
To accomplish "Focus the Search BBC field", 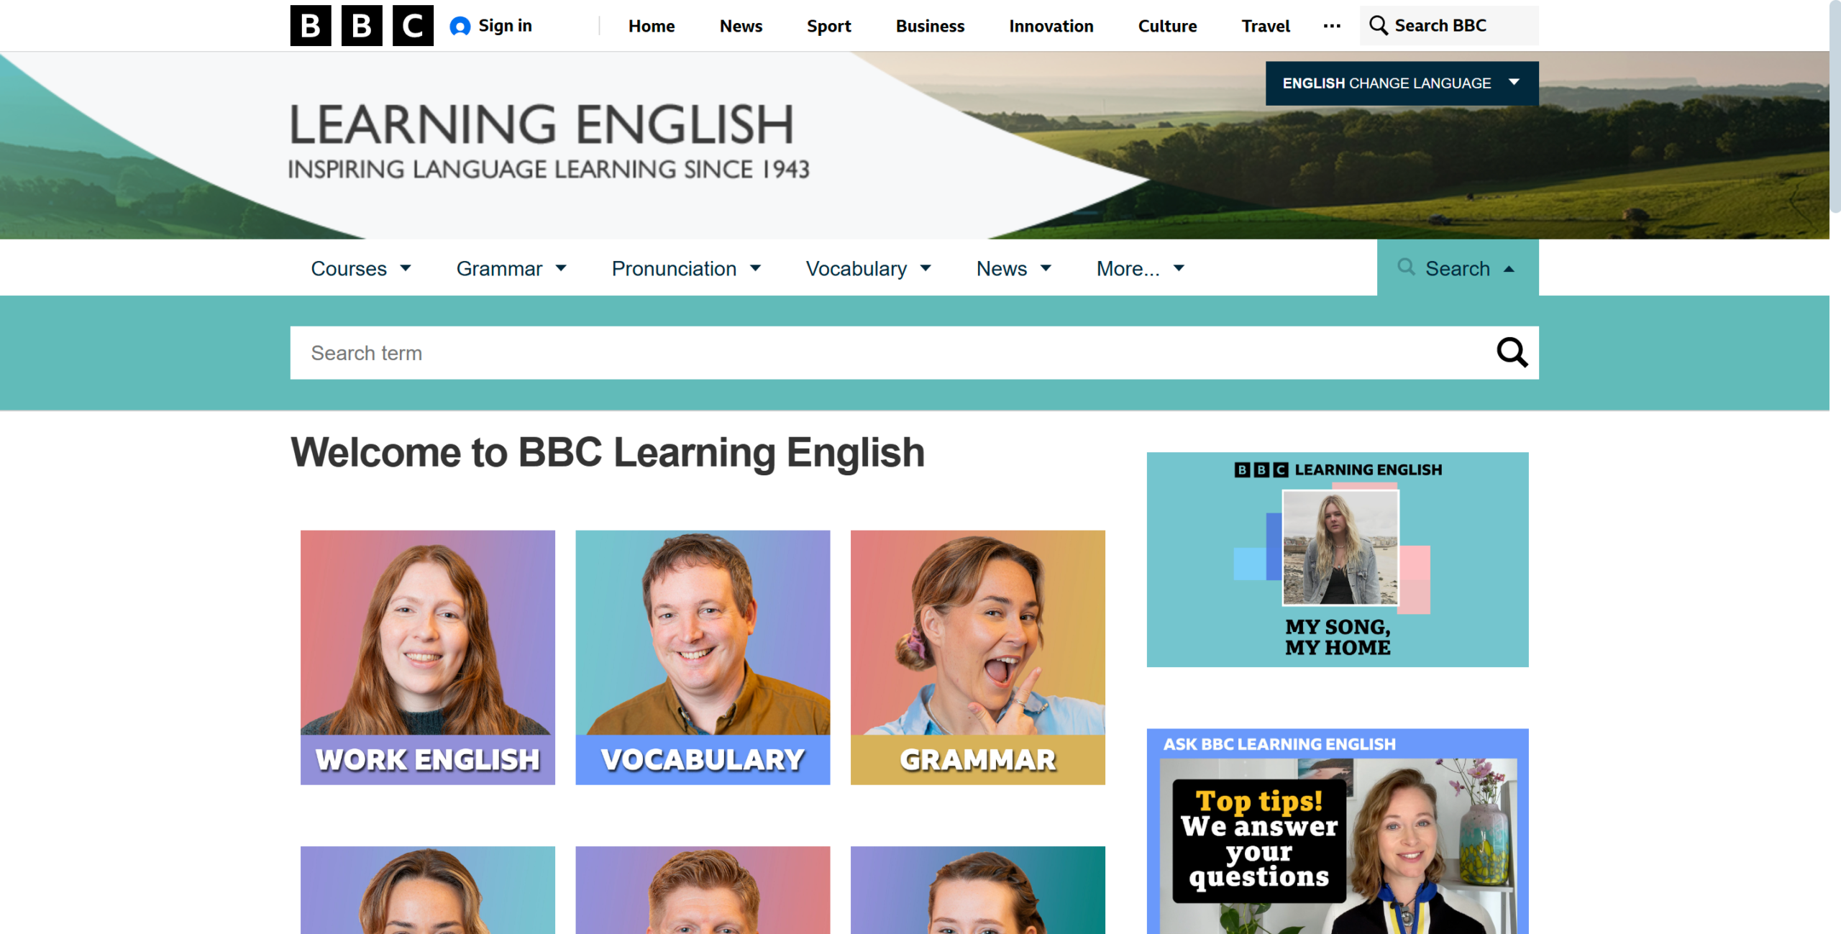I will point(1449,26).
